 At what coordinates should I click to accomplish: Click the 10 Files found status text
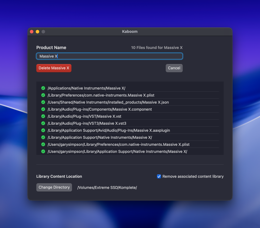pyautogui.click(x=157, y=48)
